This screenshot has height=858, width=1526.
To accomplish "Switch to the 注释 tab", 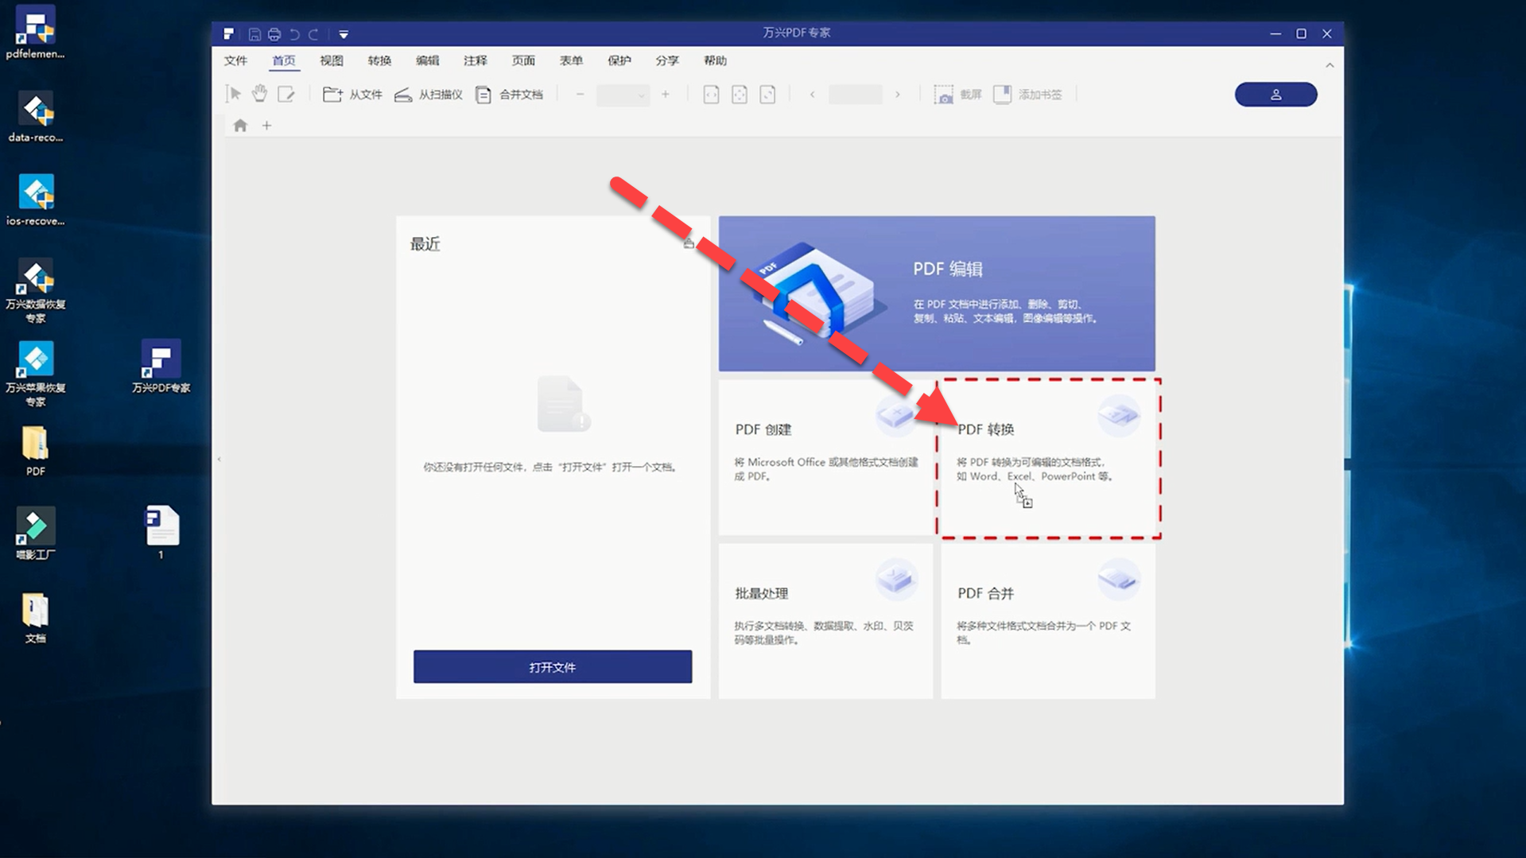I will (476, 60).
